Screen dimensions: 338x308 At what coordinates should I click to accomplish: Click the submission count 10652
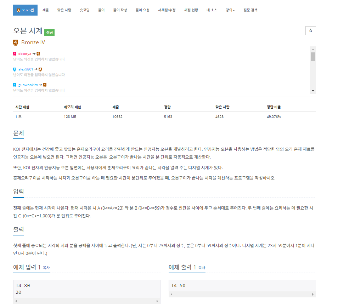117,117
